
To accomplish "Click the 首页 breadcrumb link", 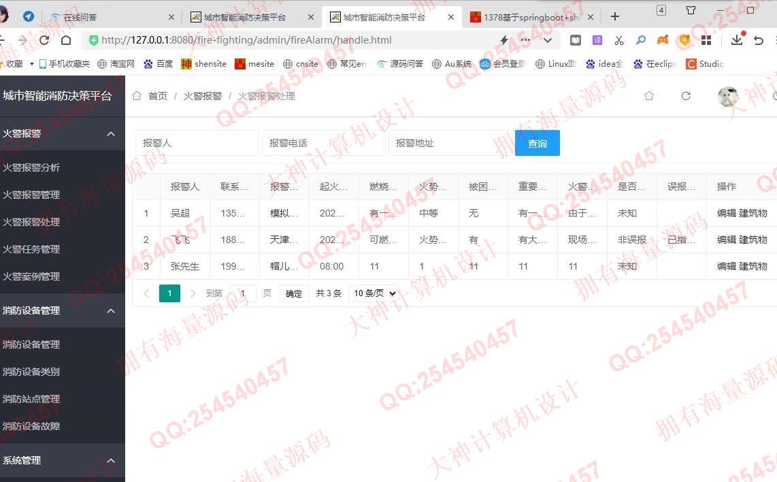I will [158, 96].
